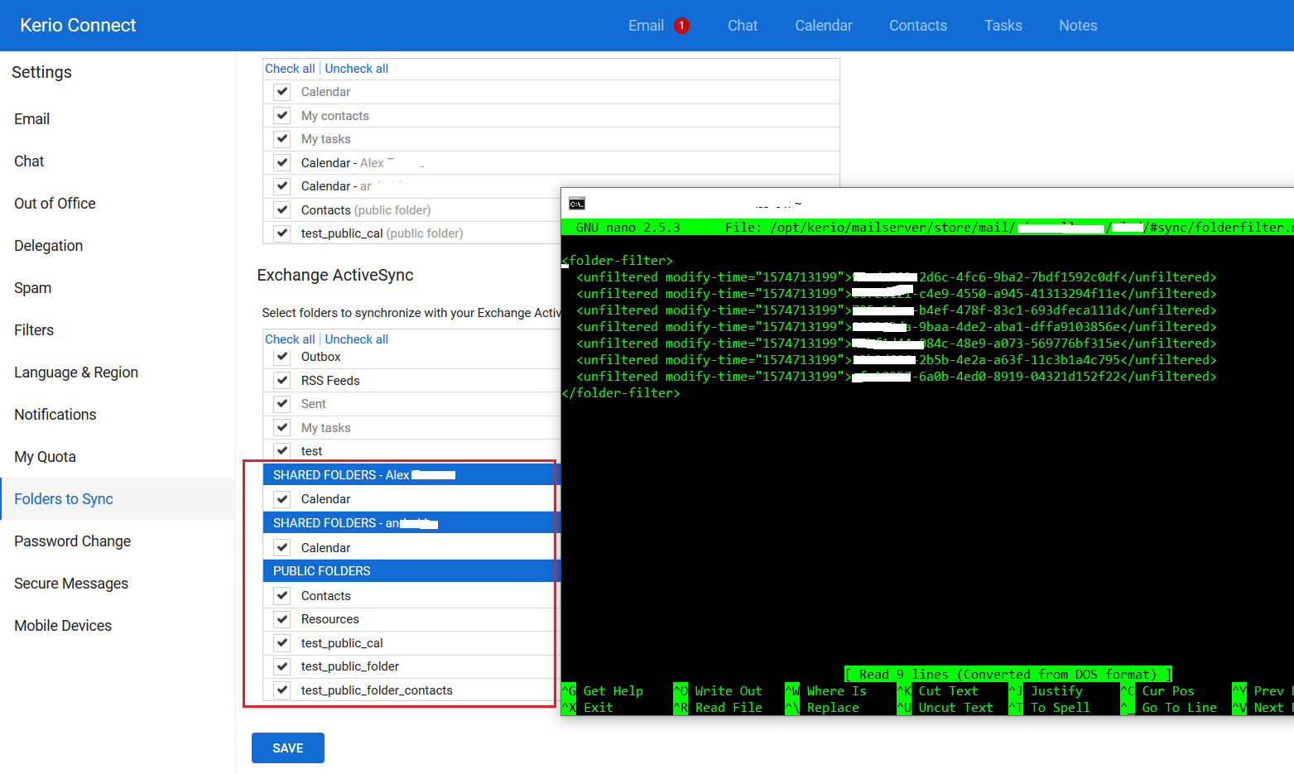Click the Exchange ActiveSync heading
The image size is (1294, 774).
tap(335, 275)
